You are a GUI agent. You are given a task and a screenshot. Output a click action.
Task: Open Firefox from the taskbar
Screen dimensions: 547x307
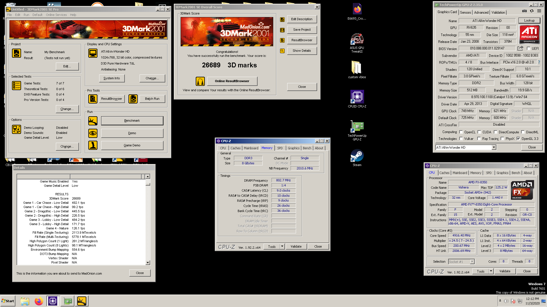pyautogui.click(x=39, y=301)
